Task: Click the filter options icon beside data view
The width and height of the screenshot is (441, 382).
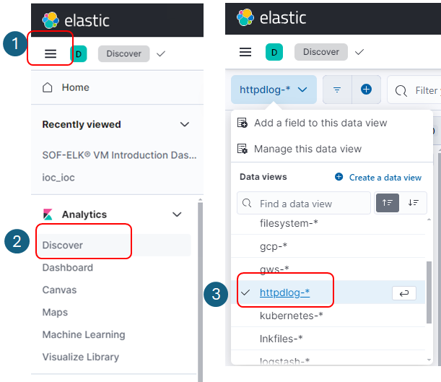Action: tap(337, 90)
